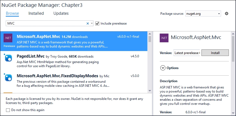Click the package list scroll-up arrow
Screen dimensions: 236x116
coord(150,34)
